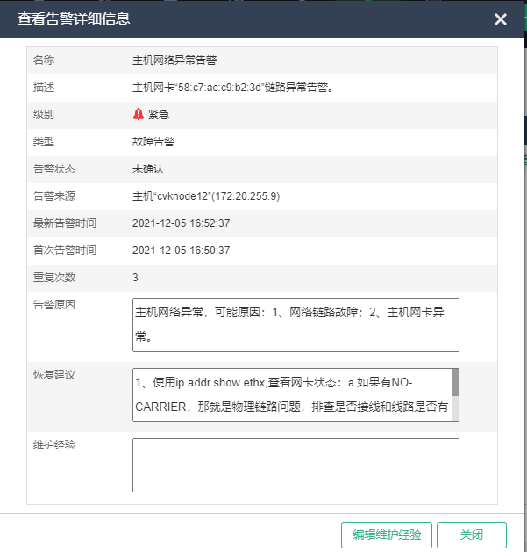Viewport: 527px width, 552px height.
Task: Click the latest alarm time 16:52:37
Action: click(x=181, y=223)
